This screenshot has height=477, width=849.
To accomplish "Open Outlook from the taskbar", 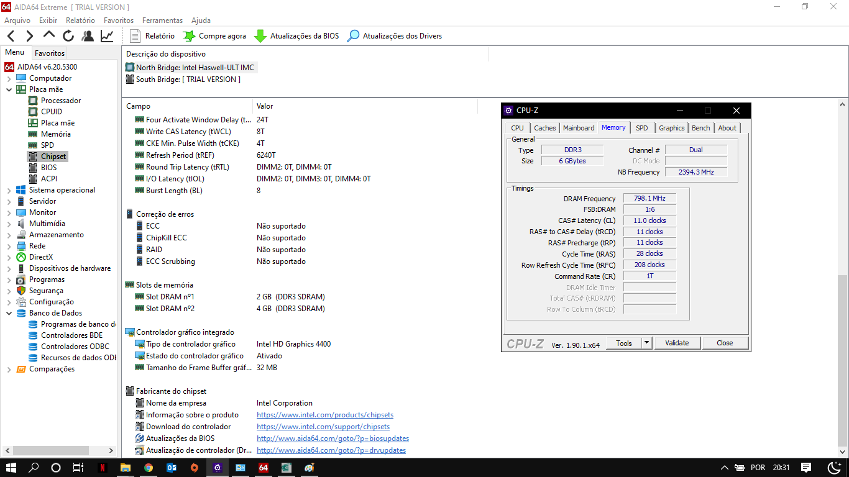I will click(172, 468).
